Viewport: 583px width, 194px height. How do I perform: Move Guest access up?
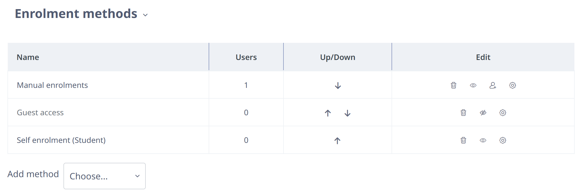[328, 113]
